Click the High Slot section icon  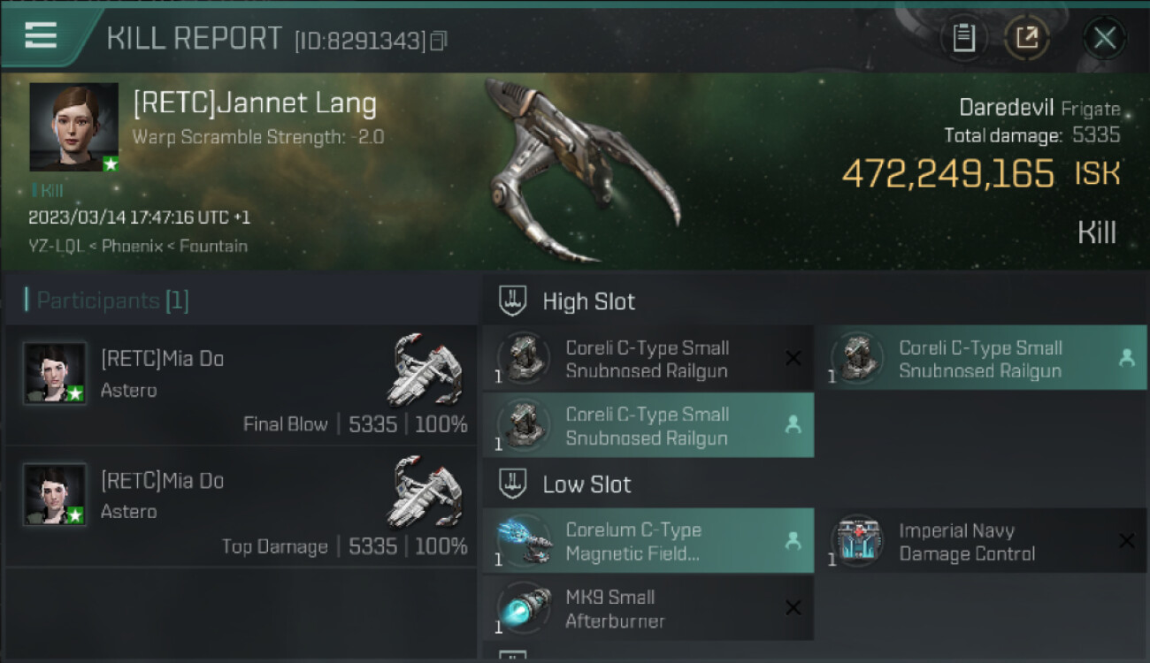(x=513, y=301)
